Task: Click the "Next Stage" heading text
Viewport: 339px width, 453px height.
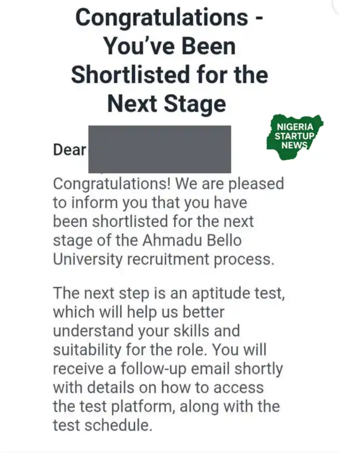Action: click(x=166, y=104)
